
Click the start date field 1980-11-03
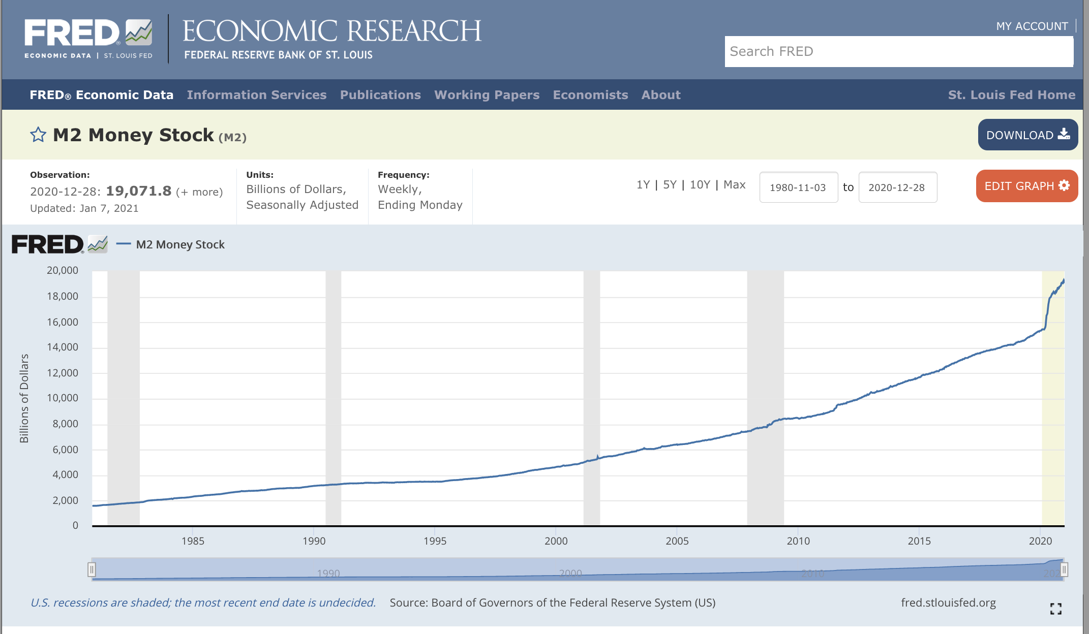(x=798, y=187)
